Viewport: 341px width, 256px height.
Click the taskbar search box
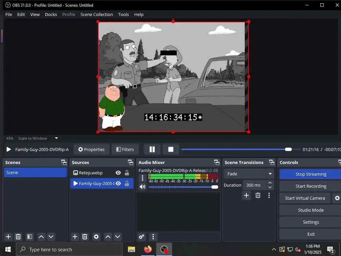(69, 249)
